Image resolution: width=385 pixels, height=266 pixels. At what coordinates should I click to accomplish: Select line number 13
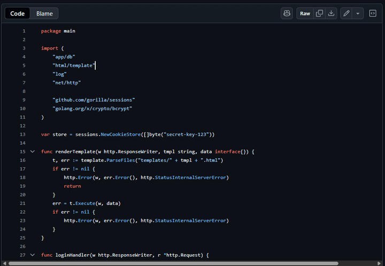click(x=22, y=135)
